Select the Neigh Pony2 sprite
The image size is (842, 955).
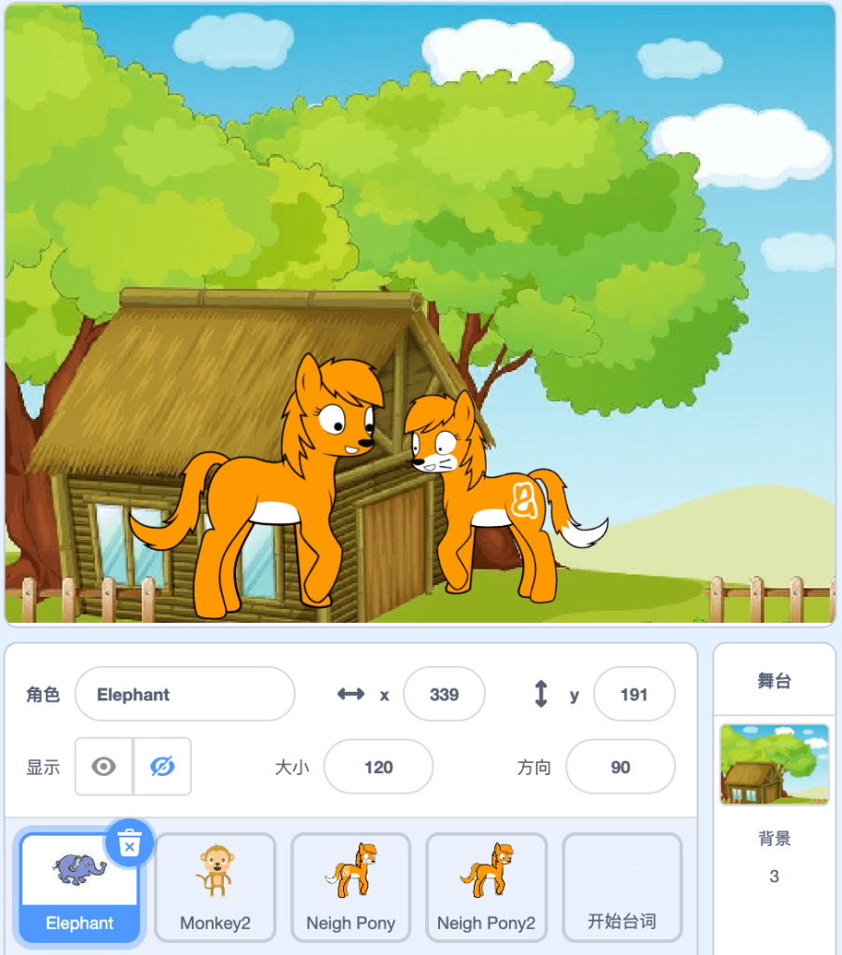[487, 887]
